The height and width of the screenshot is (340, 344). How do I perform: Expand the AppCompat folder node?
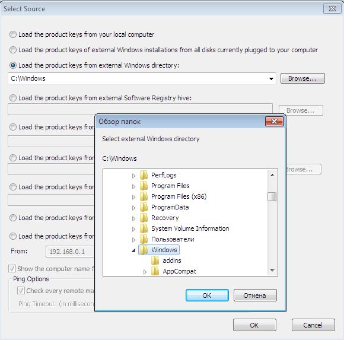pyautogui.click(x=145, y=272)
